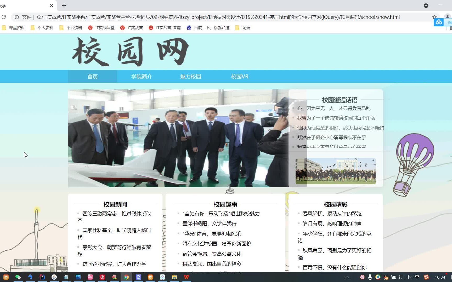Reload the page with the refresh icon
The width and height of the screenshot is (452, 282).
coord(4,17)
